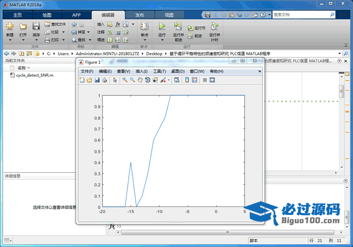
Task: Click Hide Plot Tools icon in Figure 1
Action: pos(204,80)
